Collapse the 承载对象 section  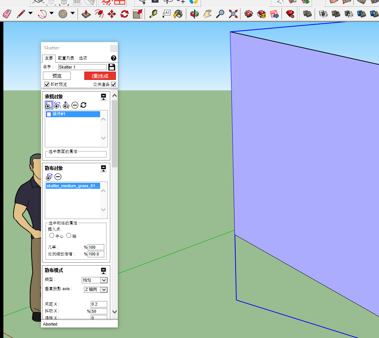click(x=104, y=97)
